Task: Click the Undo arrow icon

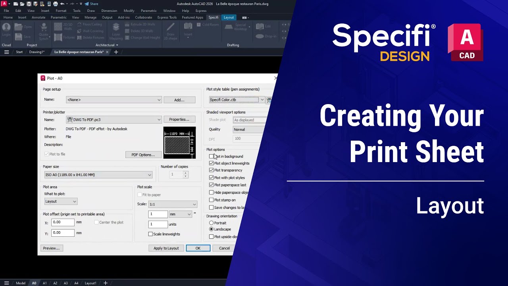Action: pyautogui.click(x=62, y=4)
